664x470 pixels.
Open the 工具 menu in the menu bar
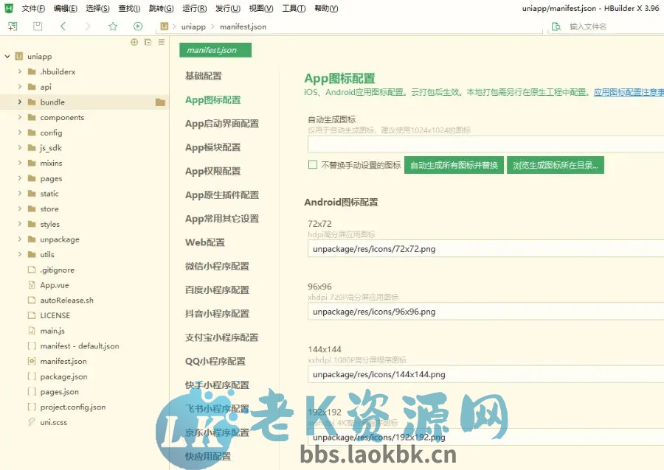[294, 8]
